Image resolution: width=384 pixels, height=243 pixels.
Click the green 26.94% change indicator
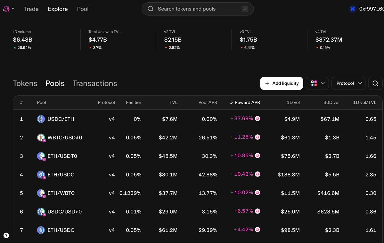[x=22, y=47]
